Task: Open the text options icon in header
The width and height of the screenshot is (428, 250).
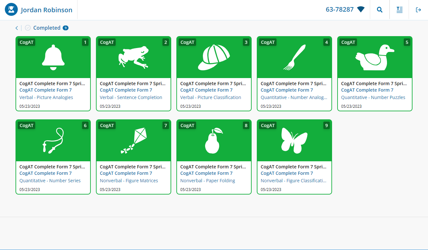Action: point(400,10)
